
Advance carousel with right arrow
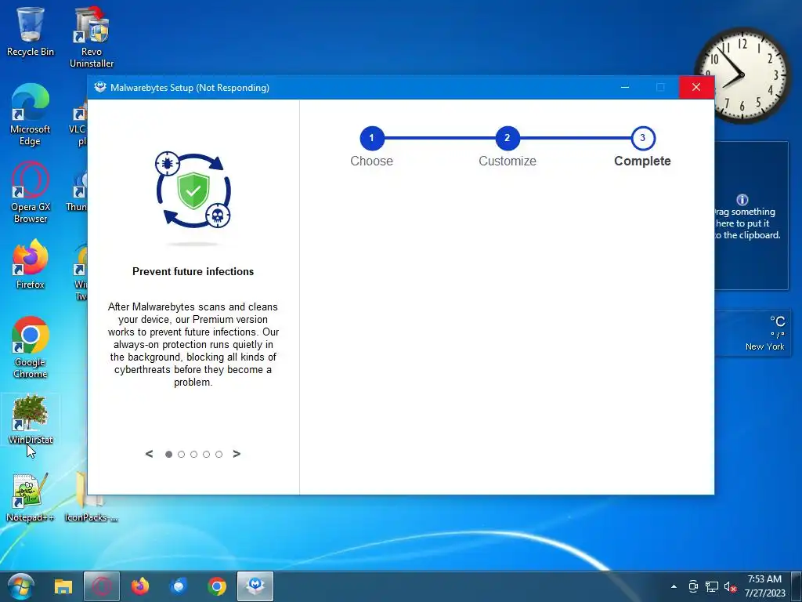[x=237, y=454]
